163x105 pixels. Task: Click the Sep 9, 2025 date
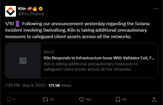click(34, 85)
